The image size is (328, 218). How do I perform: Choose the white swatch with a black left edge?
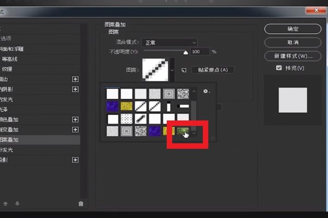point(112,119)
